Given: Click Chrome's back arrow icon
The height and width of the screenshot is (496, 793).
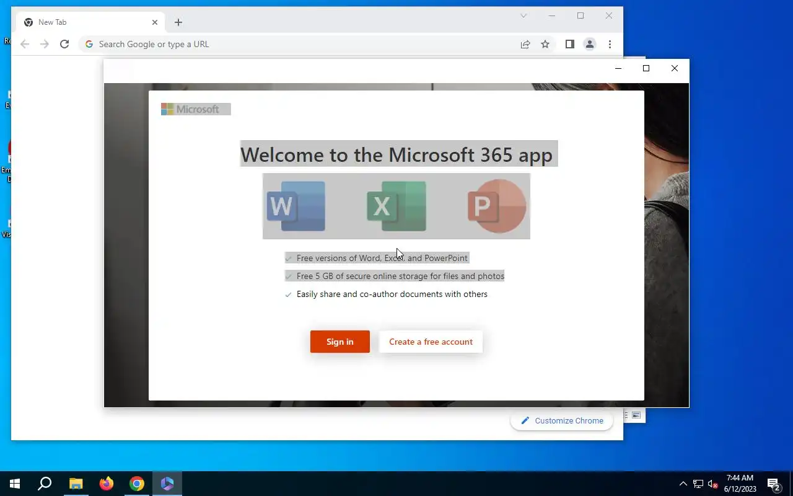Looking at the screenshot, I should 25,44.
